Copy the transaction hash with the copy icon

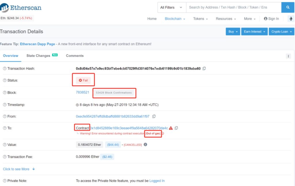[x=204, y=69]
